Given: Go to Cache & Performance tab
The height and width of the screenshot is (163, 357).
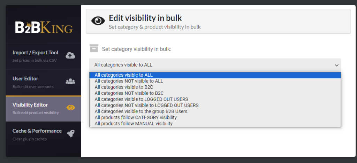Looking at the screenshot, I should pos(37,131).
